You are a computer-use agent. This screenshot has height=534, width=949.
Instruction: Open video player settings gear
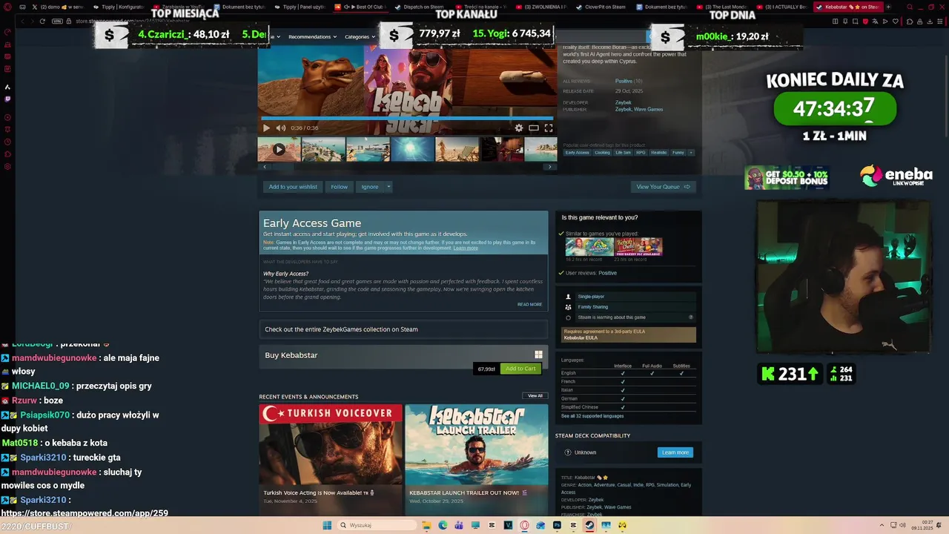coord(519,128)
